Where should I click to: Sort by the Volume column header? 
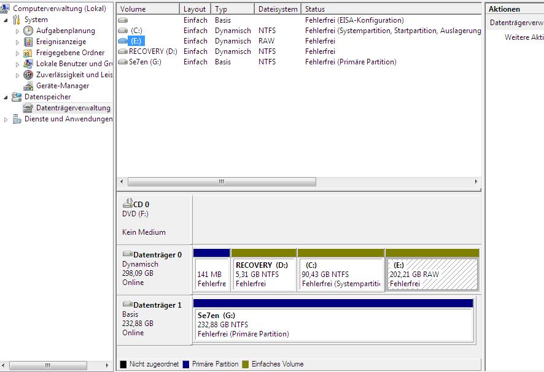coord(148,9)
